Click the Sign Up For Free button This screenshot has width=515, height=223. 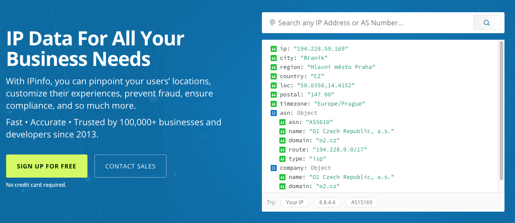click(x=47, y=166)
